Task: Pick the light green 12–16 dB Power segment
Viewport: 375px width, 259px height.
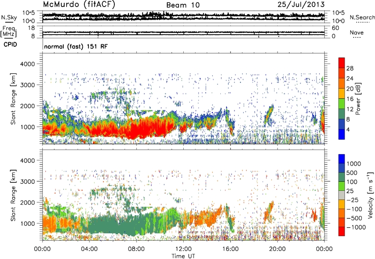Action: click(x=342, y=104)
